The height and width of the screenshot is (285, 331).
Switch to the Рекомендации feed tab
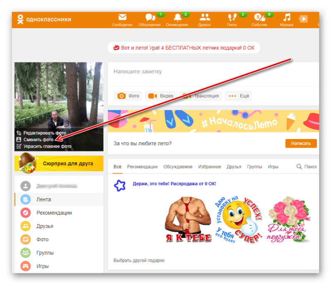click(x=142, y=167)
